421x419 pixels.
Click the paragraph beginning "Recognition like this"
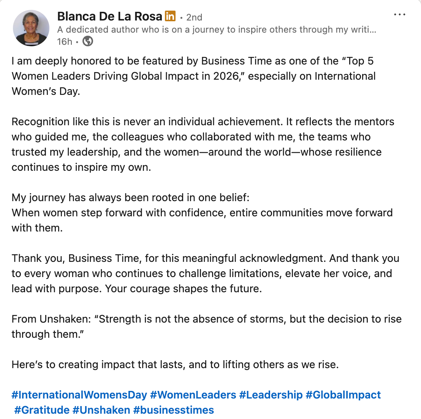203,144
